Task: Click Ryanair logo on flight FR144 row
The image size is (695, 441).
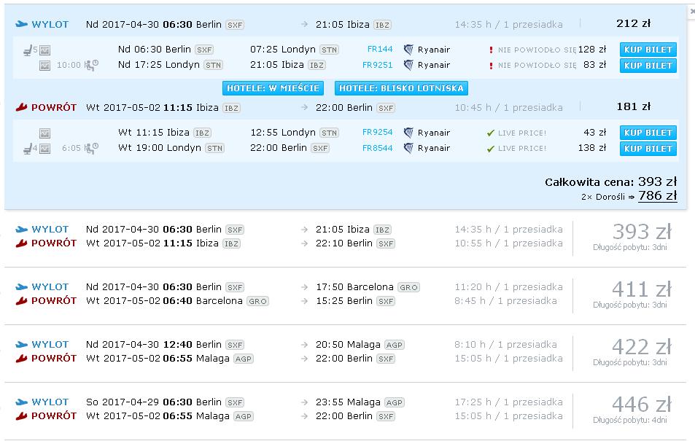Action: 408,50
